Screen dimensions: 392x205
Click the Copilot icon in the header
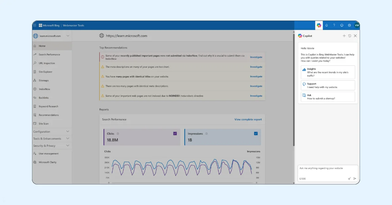(x=319, y=25)
